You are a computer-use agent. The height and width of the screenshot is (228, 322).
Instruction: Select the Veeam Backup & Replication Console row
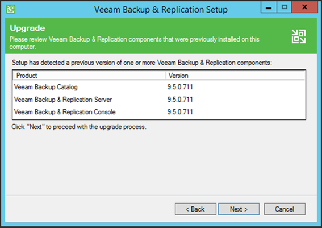(x=159, y=112)
